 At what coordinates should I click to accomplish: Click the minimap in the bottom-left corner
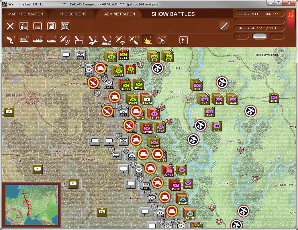coord(32,205)
